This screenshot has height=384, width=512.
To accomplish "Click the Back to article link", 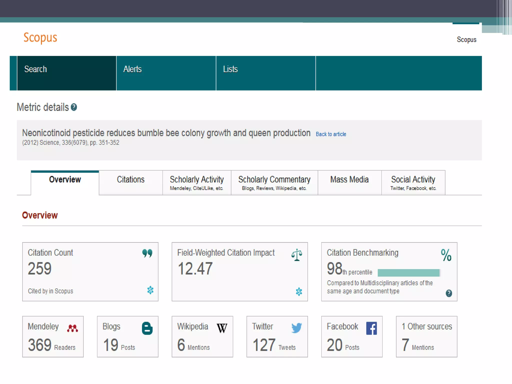I will (x=331, y=134).
